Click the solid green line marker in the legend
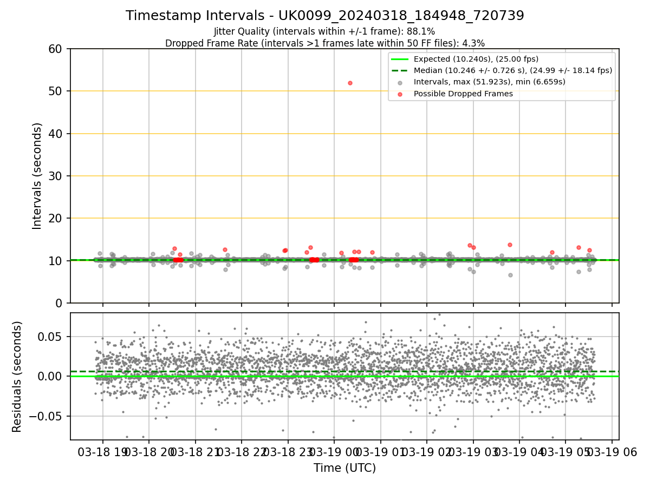Viewport: 650px width, 487px height. tap(400, 59)
